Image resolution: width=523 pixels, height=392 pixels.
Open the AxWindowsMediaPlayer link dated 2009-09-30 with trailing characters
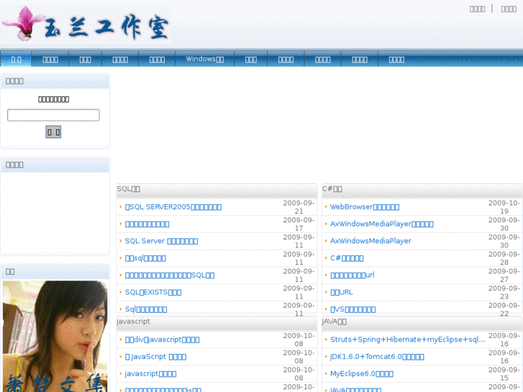point(381,224)
